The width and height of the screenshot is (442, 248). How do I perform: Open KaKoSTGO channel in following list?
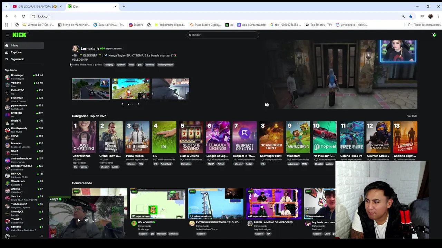[24, 92]
